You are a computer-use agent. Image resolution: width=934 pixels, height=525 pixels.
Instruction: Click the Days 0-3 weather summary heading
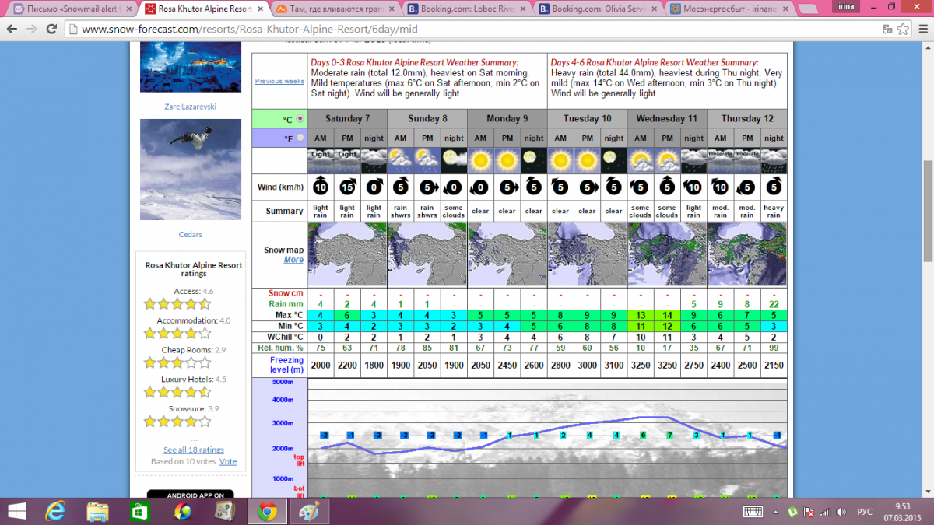[x=414, y=62]
